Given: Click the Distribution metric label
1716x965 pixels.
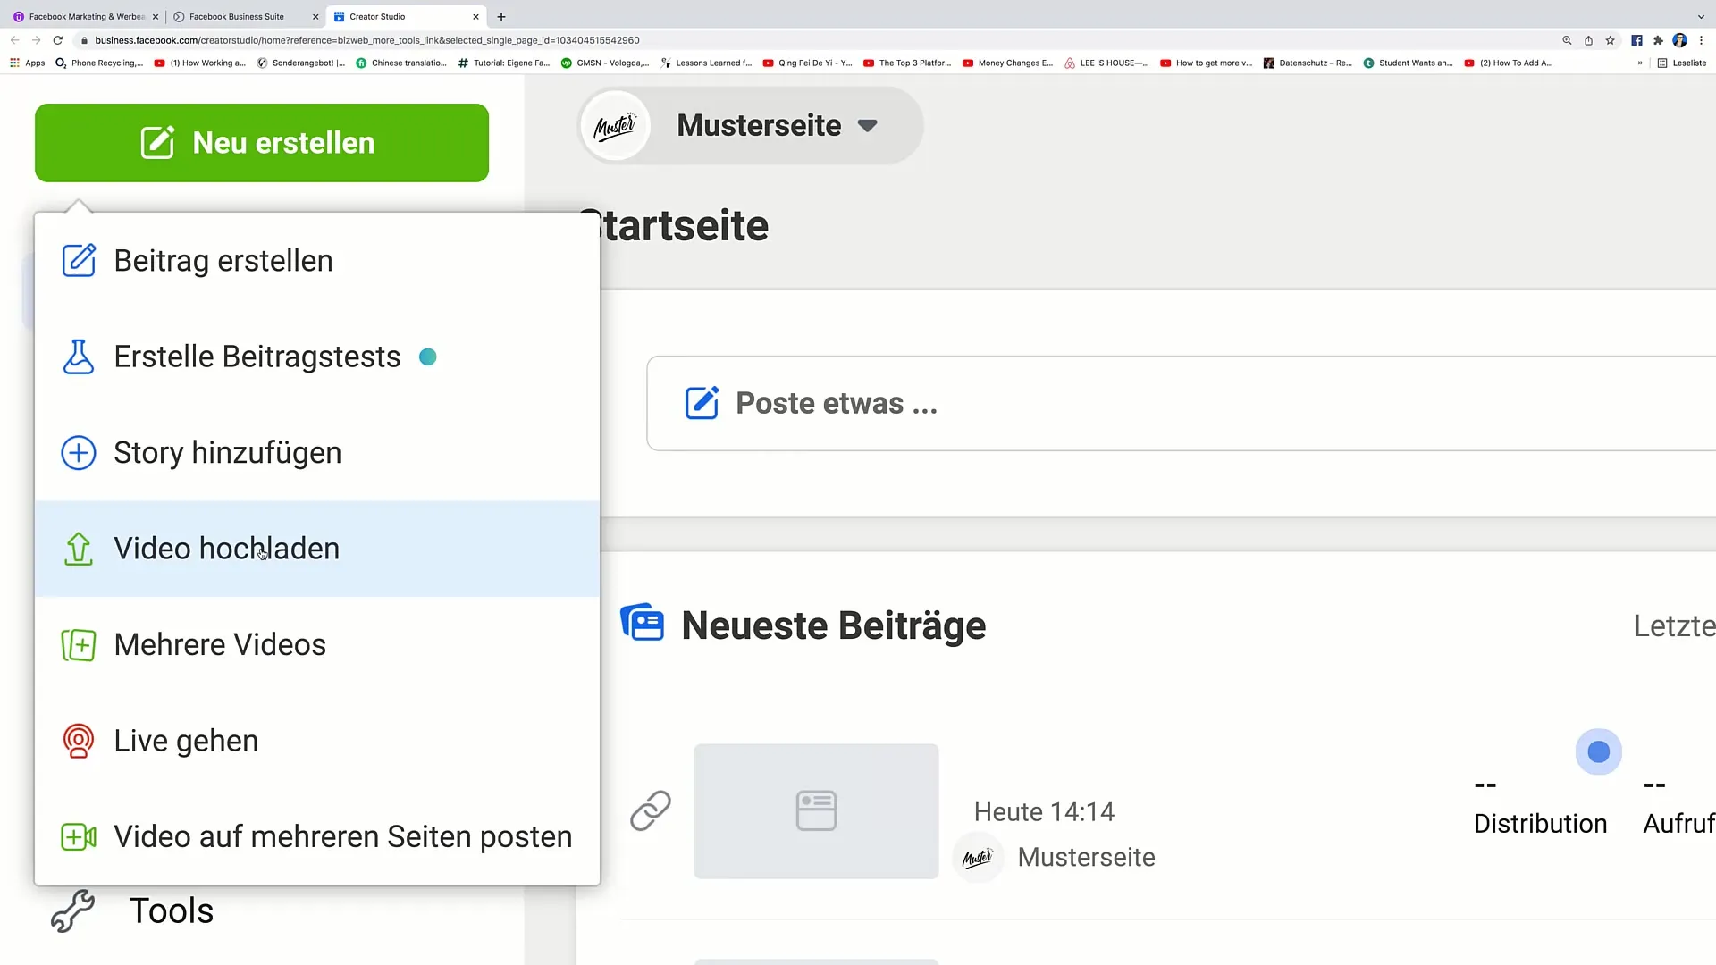Looking at the screenshot, I should click(1540, 824).
